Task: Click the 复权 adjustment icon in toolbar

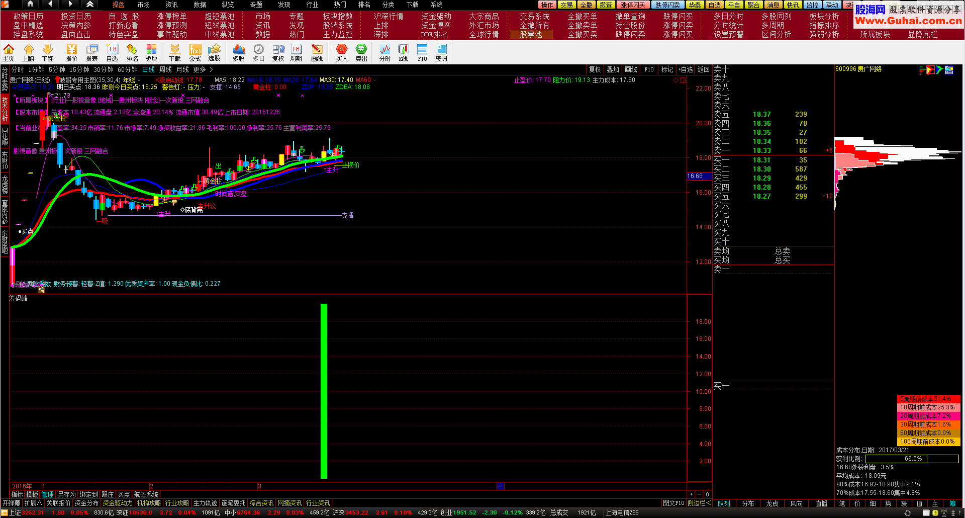Action: coord(278,52)
